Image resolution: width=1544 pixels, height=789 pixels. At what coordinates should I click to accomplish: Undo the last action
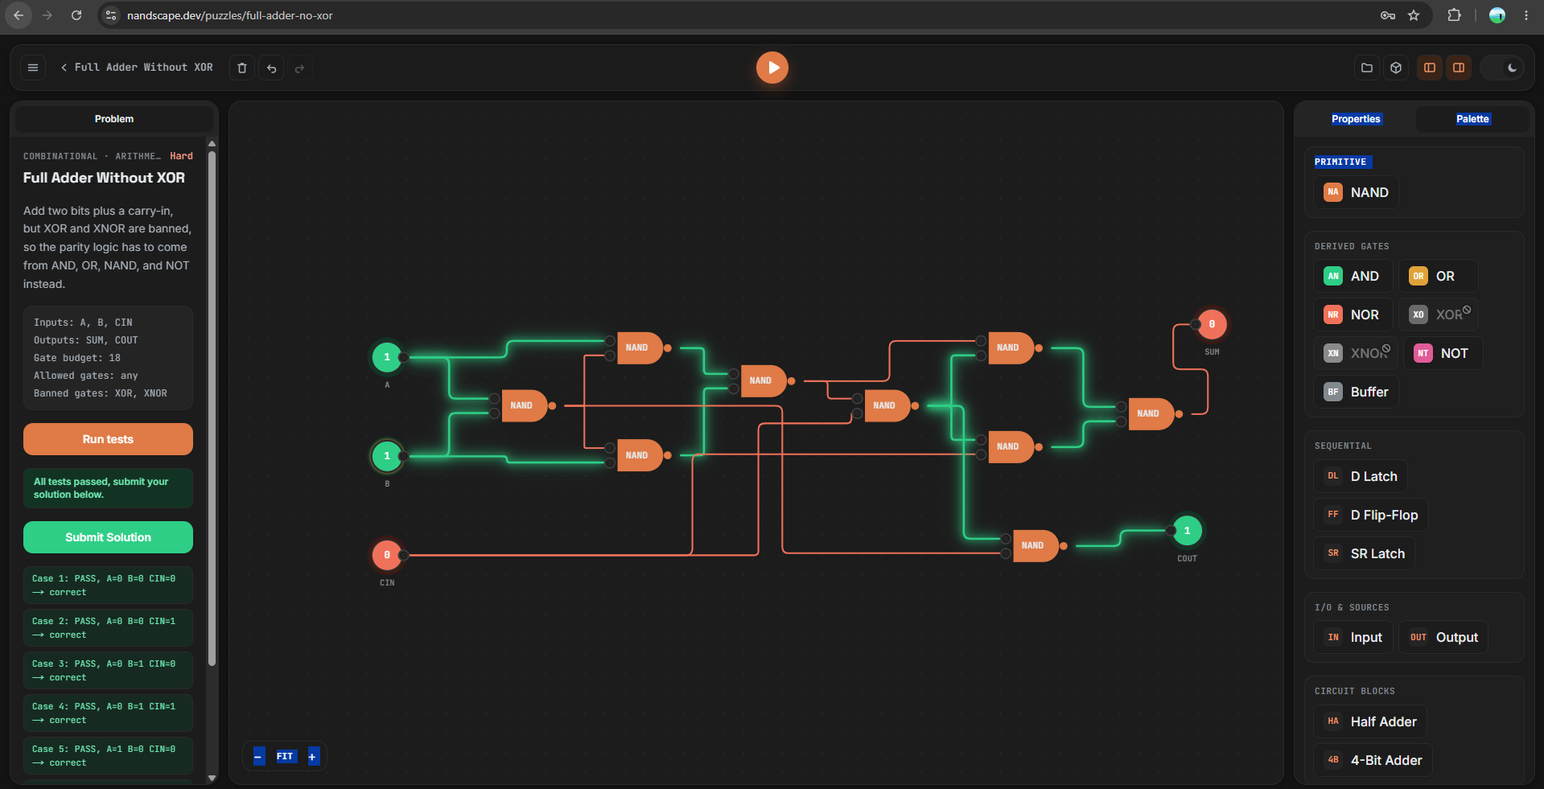click(x=271, y=68)
